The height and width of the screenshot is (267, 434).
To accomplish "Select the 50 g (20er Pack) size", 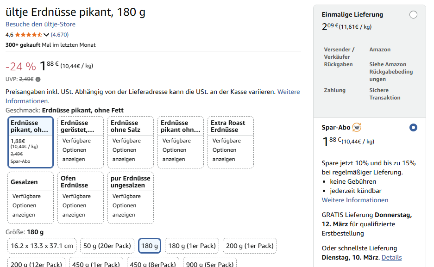I will (107, 246).
